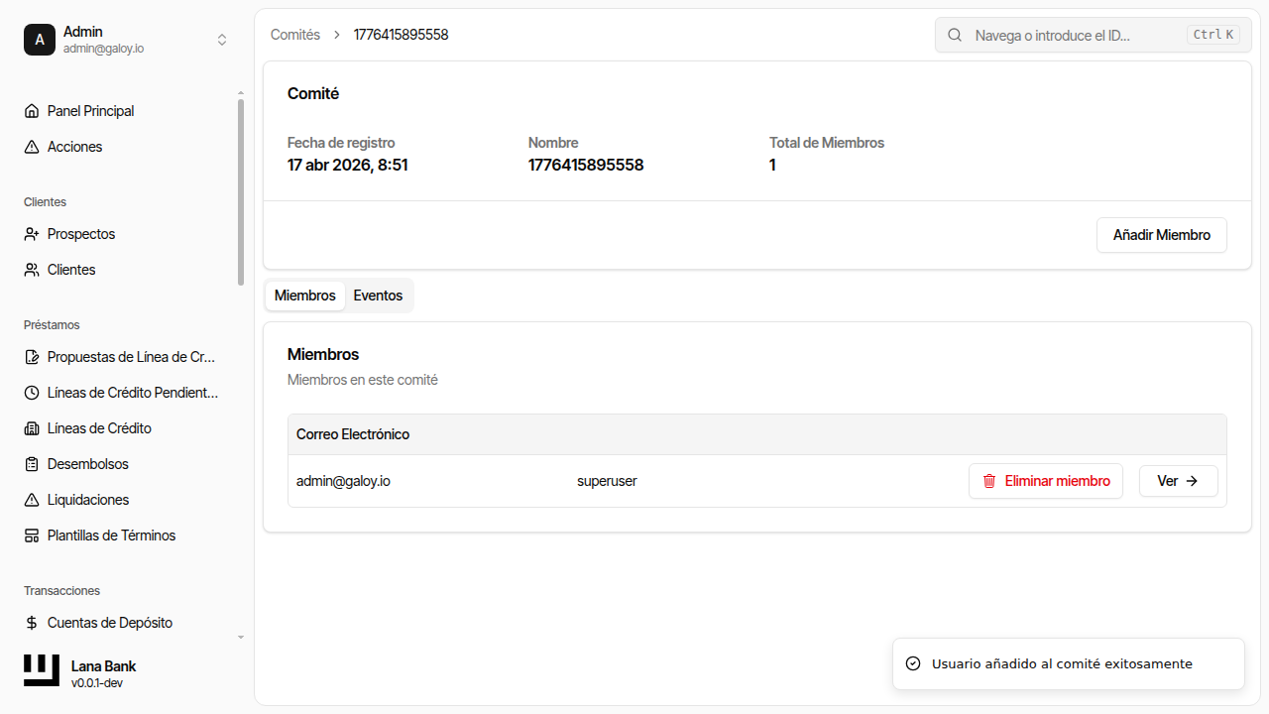Viewport: 1269px width, 714px height.
Task: Focus the Navega o introduce el ID search field
Action: (x=1076, y=35)
